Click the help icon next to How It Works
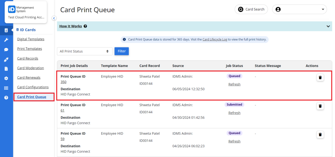 pos(85,26)
